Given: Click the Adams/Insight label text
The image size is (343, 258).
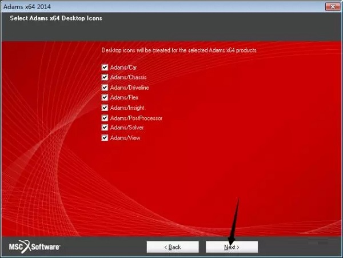Looking at the screenshot, I should click(127, 108).
